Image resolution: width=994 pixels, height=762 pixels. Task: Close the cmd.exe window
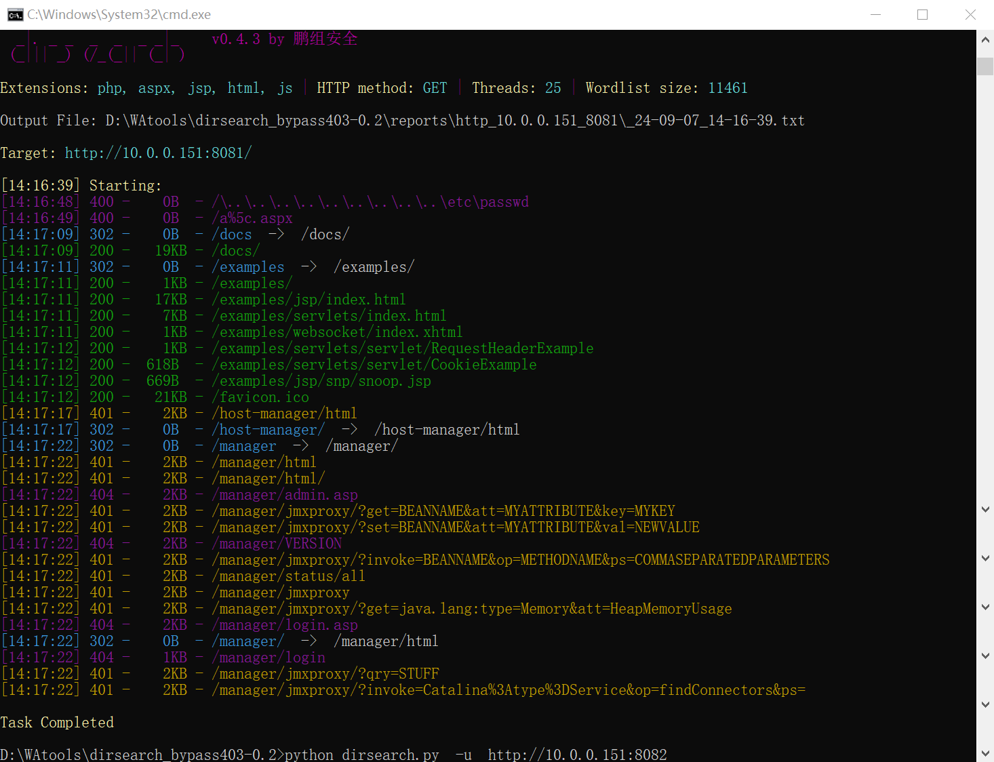click(x=970, y=14)
